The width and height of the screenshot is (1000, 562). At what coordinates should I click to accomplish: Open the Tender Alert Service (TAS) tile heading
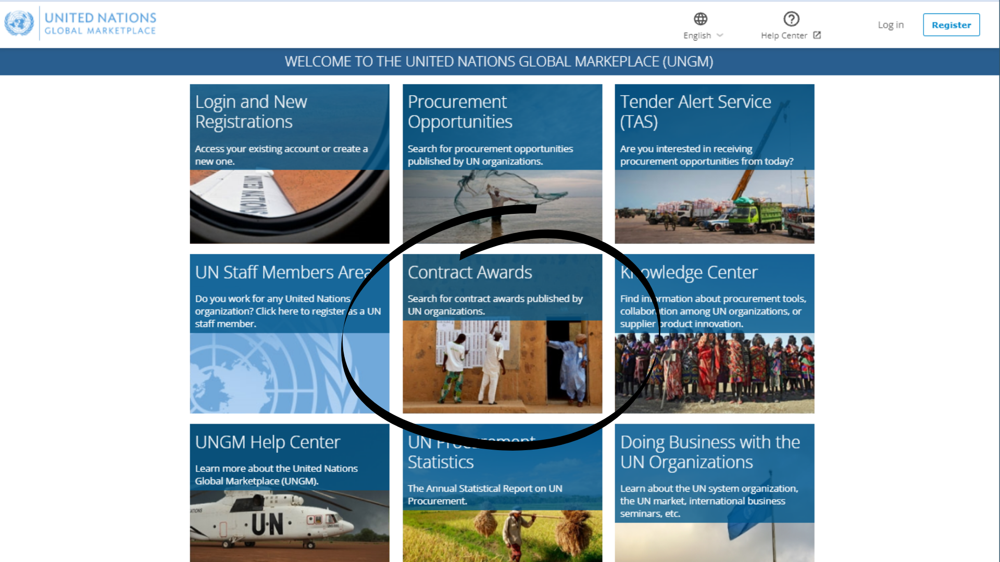(695, 111)
